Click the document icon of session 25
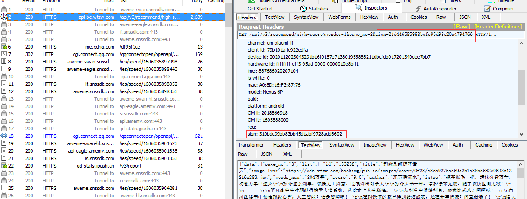Image resolution: width=527 pixels, height=199 pixels. [4, 188]
